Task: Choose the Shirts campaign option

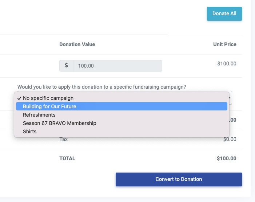Action: tap(30, 132)
